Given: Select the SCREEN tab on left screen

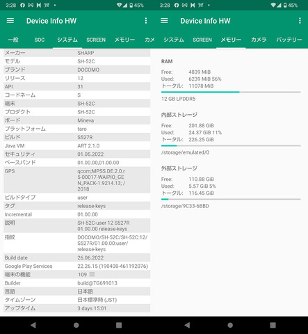Looking at the screenshot, I should [96, 40].
